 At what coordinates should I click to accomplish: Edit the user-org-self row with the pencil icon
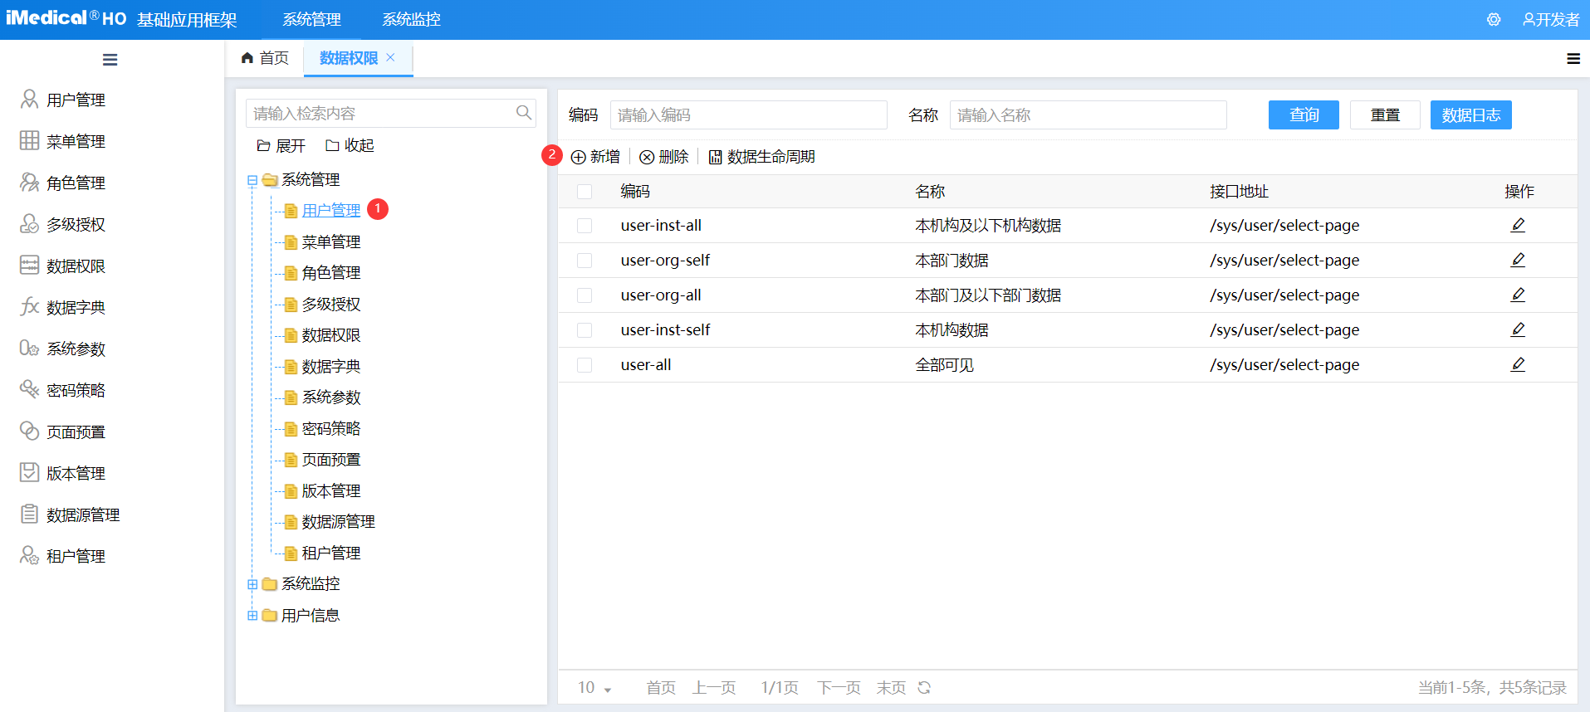coord(1518,260)
